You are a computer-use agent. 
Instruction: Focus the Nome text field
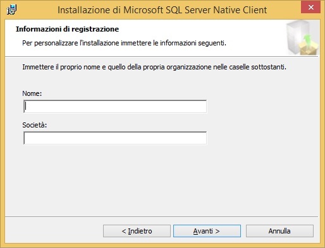[115, 107]
